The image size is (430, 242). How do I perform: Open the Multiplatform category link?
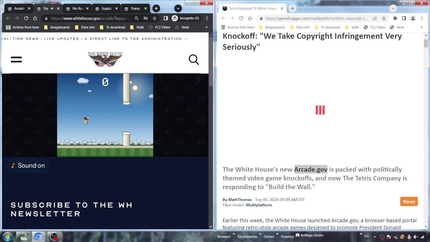click(259, 205)
